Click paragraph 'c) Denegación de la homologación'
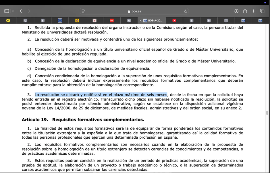 [89, 68]
